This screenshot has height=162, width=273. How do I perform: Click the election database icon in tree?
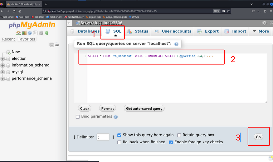(8, 59)
